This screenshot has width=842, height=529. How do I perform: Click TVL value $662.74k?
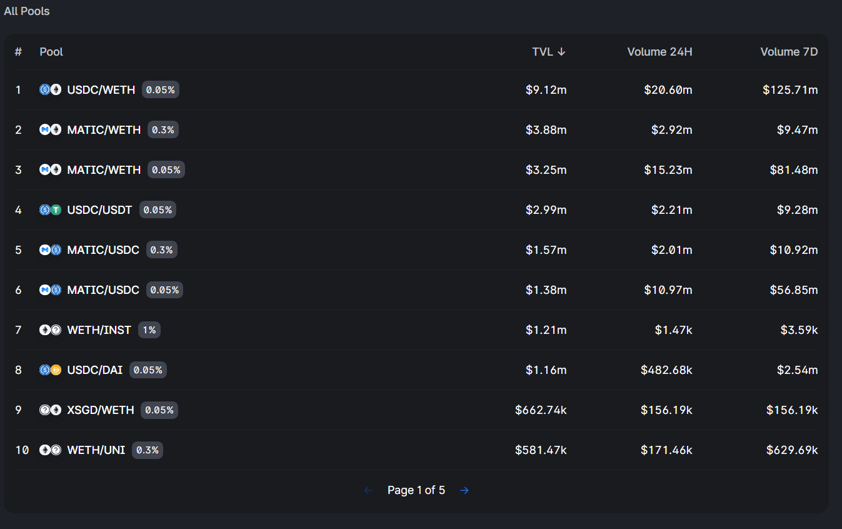click(x=541, y=410)
